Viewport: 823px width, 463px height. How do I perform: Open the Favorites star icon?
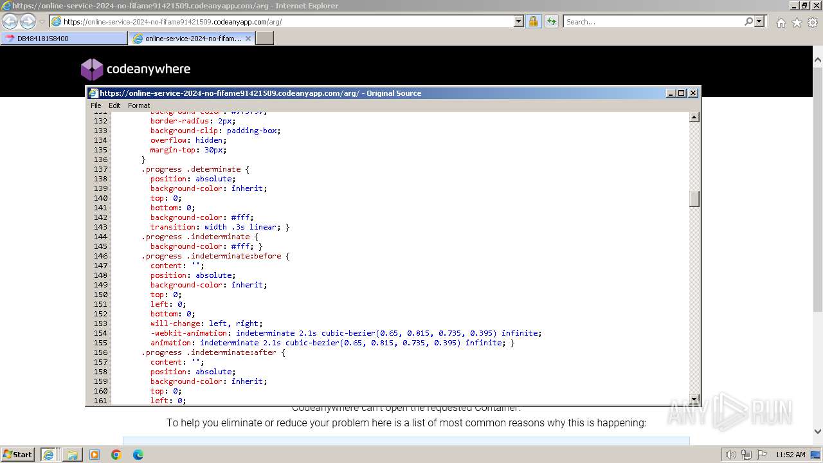click(x=797, y=23)
